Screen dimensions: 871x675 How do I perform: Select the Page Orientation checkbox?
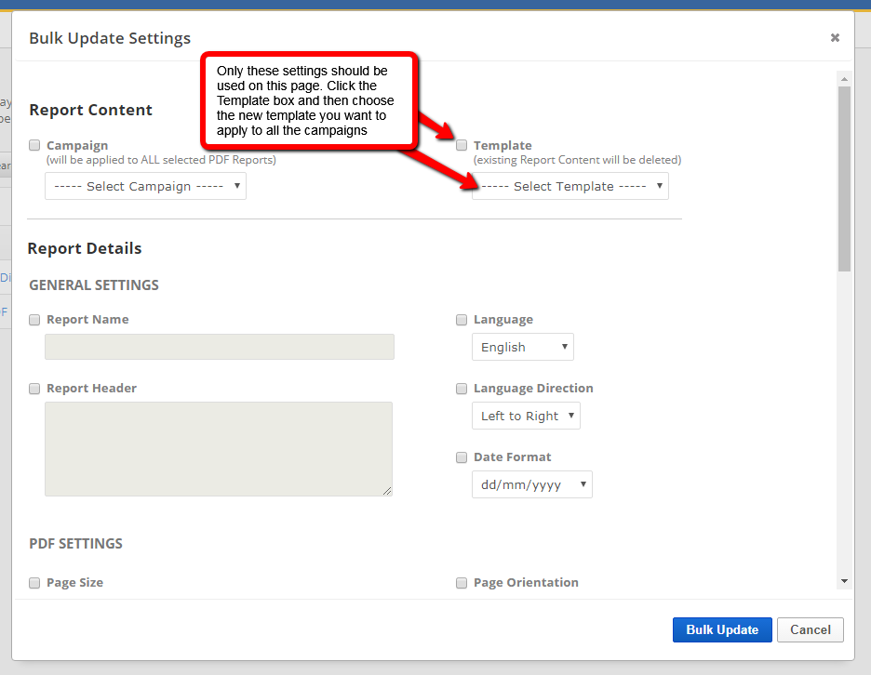point(462,583)
